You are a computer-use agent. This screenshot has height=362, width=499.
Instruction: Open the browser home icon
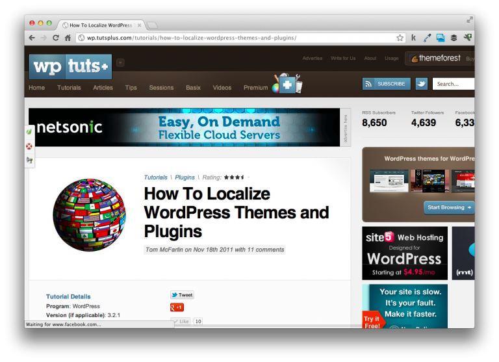click(x=68, y=38)
